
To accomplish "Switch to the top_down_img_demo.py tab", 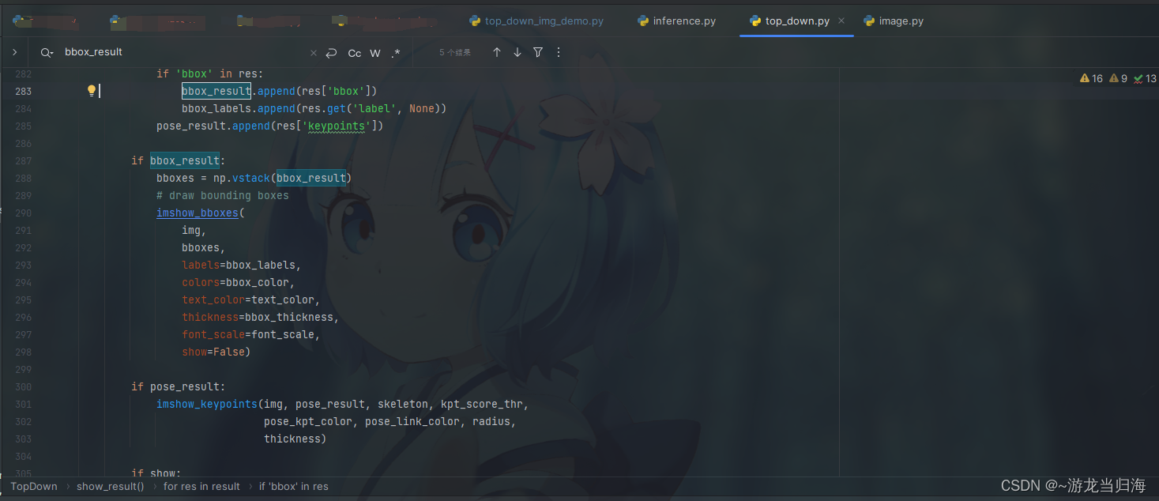I will (x=536, y=21).
